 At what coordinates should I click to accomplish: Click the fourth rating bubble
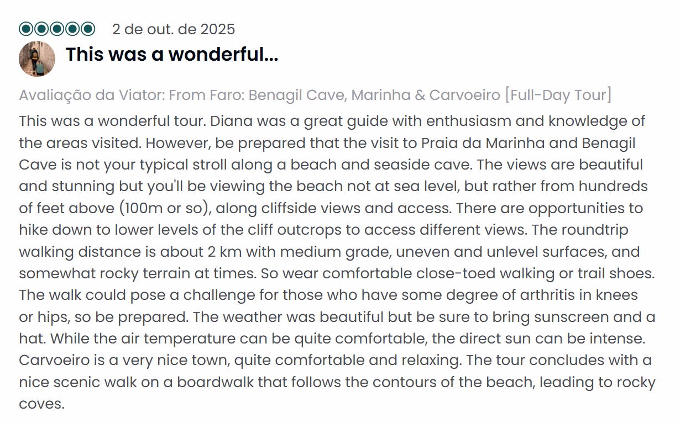click(x=72, y=29)
